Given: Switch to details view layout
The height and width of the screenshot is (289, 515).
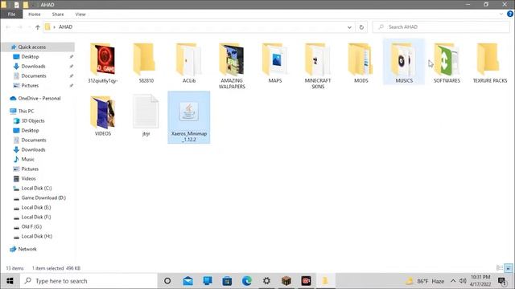Looking at the screenshot, I should coord(500,268).
